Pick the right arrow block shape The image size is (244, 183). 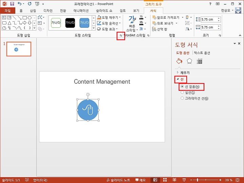(24, 23)
